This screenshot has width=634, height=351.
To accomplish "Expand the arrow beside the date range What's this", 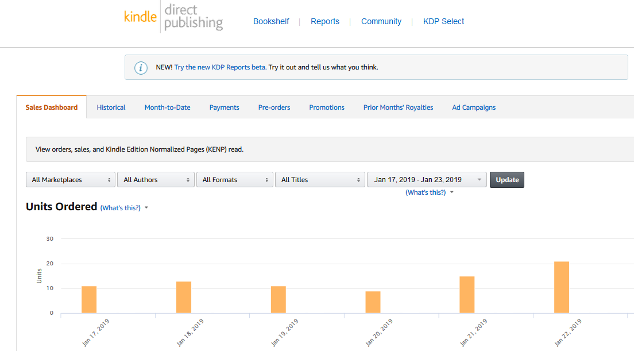I will tap(451, 192).
